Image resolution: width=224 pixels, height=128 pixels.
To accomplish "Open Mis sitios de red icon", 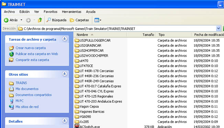I will point(11,107).
